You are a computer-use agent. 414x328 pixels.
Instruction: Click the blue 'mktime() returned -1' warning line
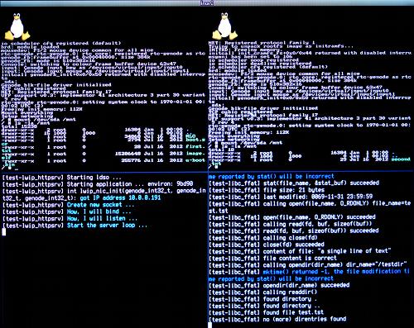click(309, 272)
